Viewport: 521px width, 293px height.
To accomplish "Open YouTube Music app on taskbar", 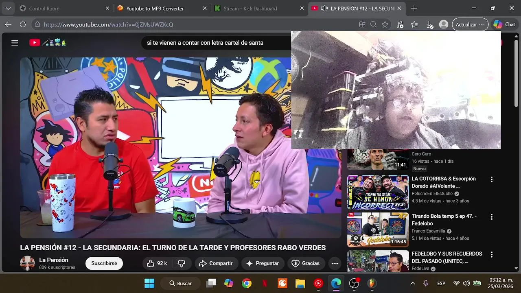I will [318, 283].
